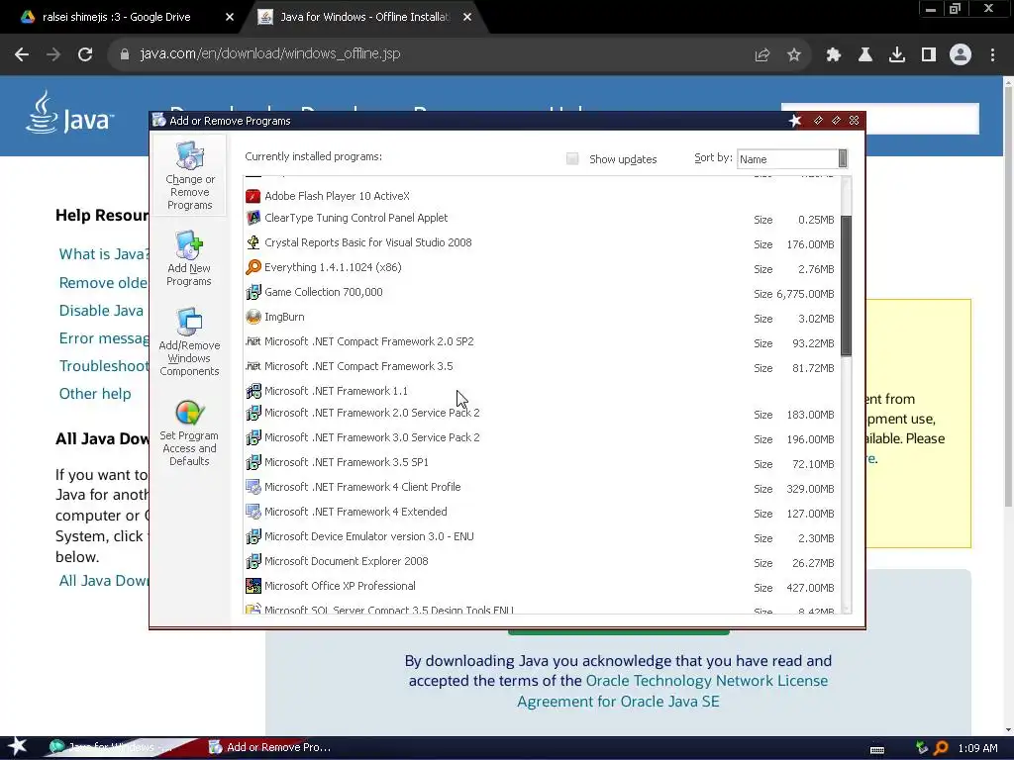Open Troubleshoot help link

click(x=104, y=366)
